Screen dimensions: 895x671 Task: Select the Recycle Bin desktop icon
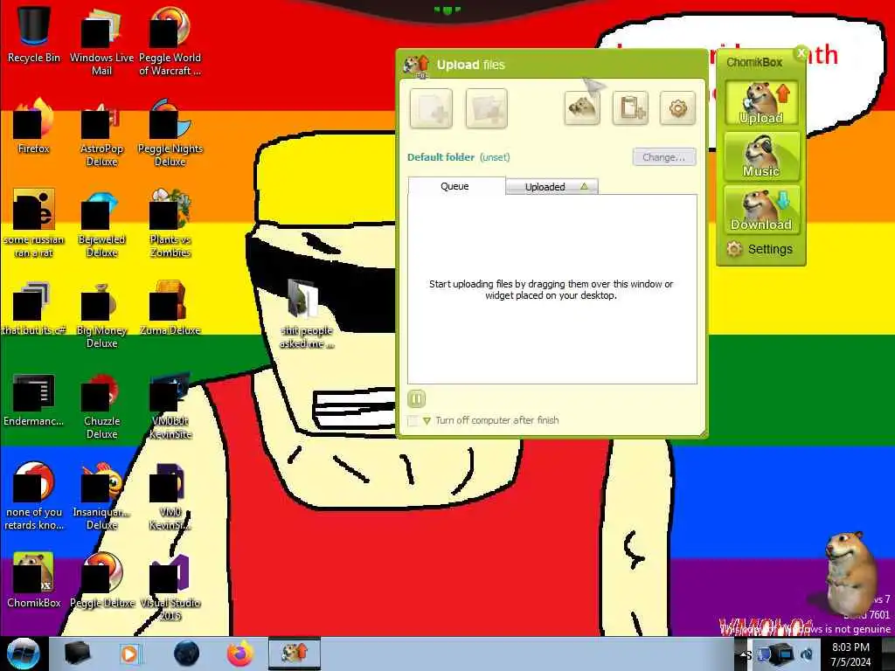(x=34, y=35)
